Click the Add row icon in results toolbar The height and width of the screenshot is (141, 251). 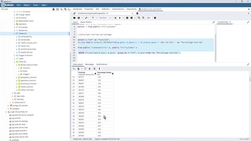pyautogui.click(x=74, y=69)
